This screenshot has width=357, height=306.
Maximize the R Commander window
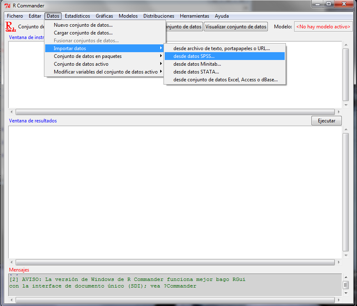(x=329, y=4)
